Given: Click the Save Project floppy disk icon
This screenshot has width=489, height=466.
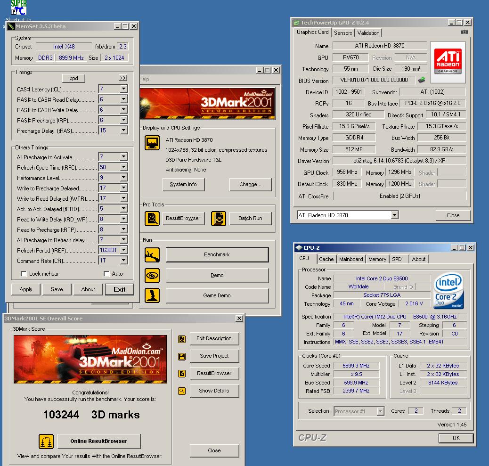Looking at the screenshot, I should click(x=182, y=357).
